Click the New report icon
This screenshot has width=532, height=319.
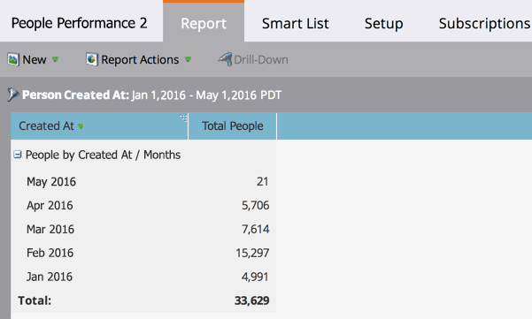click(x=13, y=59)
